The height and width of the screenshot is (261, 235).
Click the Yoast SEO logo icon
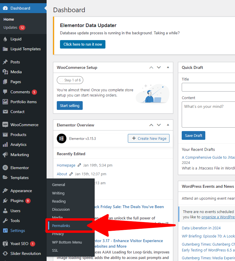pyautogui.click(x=5, y=244)
